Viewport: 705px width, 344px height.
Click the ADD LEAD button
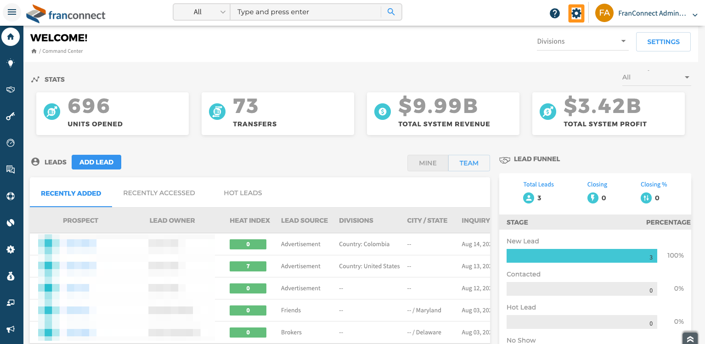point(96,162)
